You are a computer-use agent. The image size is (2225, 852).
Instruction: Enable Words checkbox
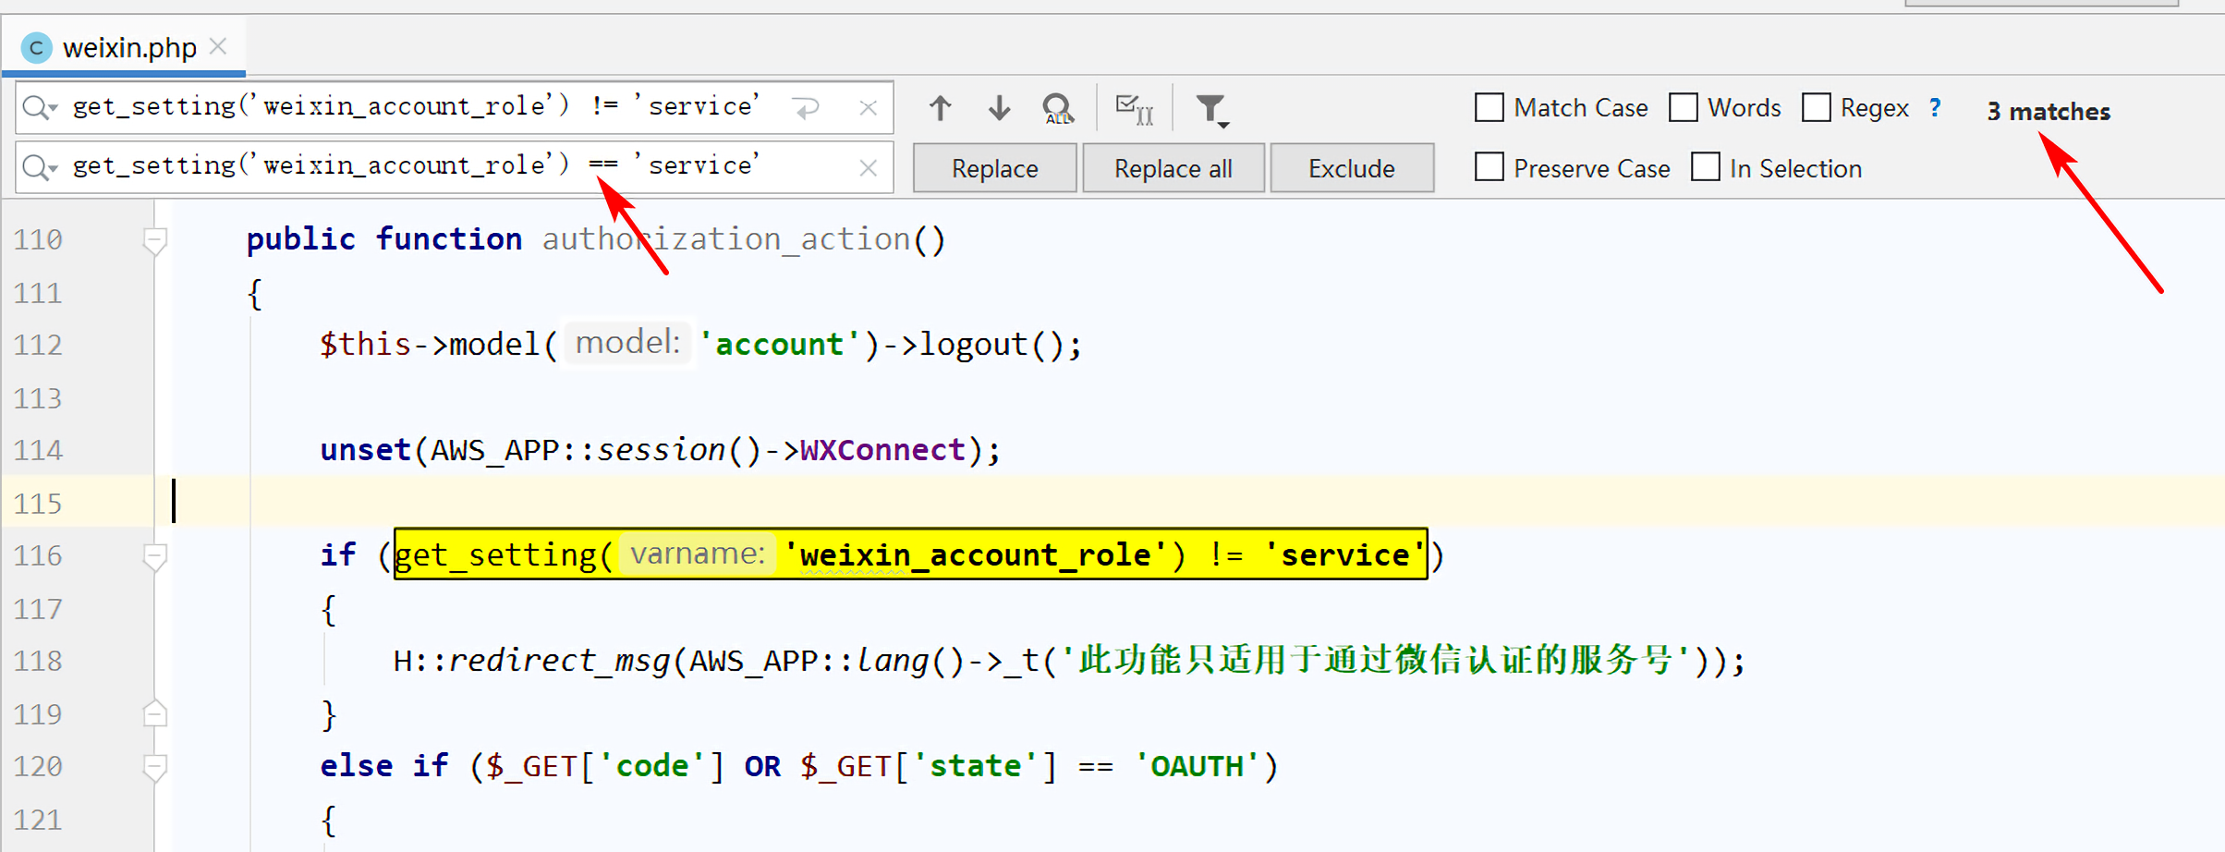coord(1683,108)
